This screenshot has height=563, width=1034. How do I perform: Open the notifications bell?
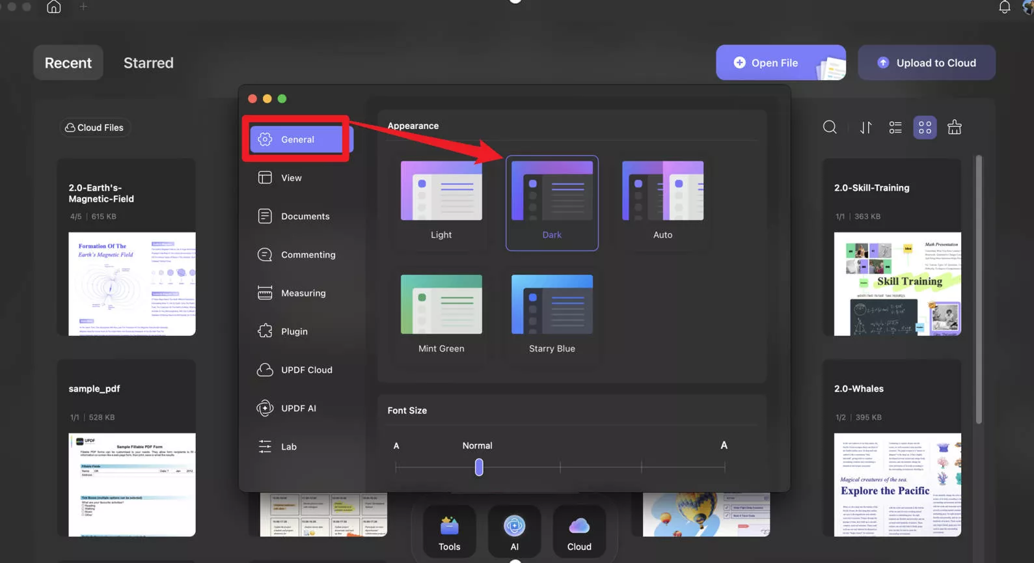pos(1005,7)
